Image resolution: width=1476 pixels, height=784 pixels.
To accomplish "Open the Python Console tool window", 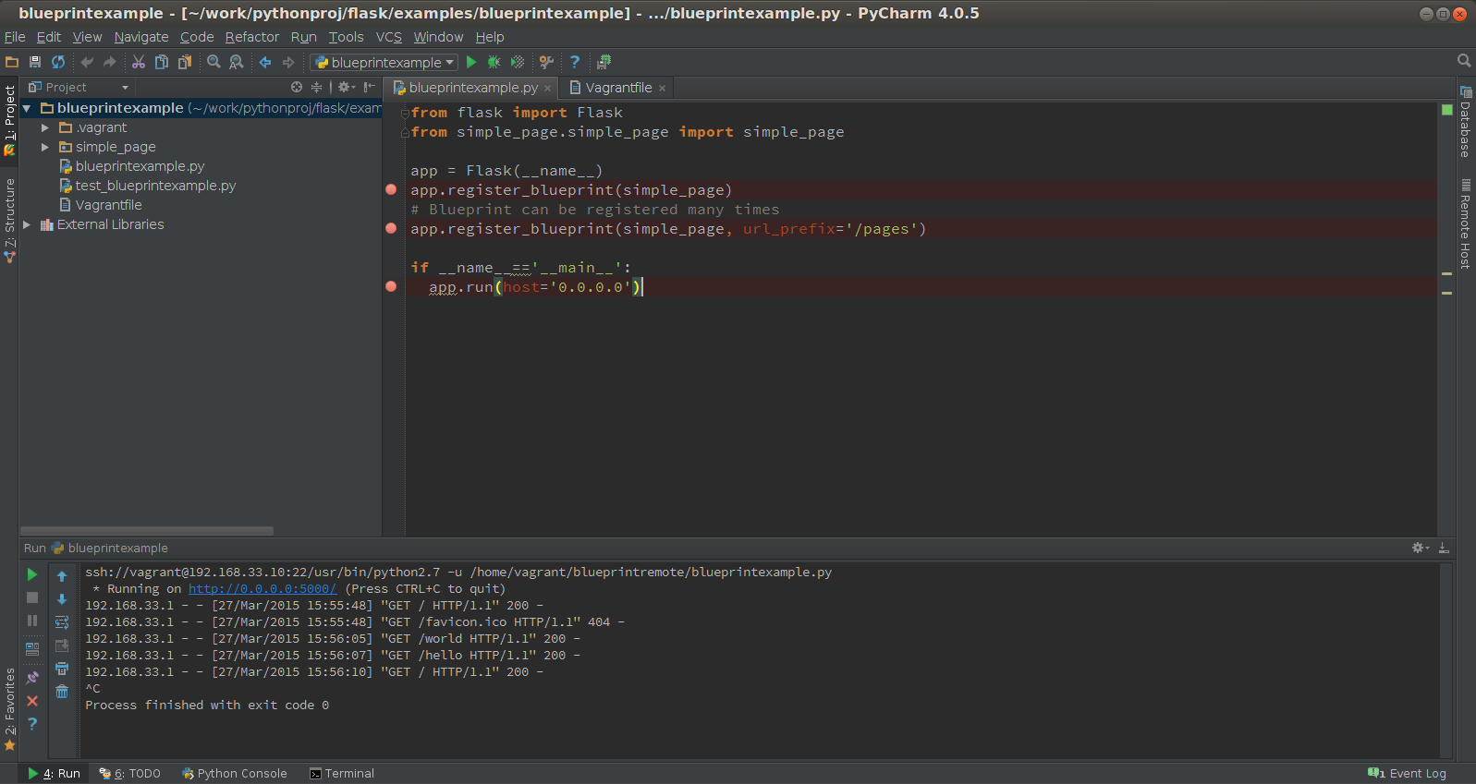I will click(235, 774).
